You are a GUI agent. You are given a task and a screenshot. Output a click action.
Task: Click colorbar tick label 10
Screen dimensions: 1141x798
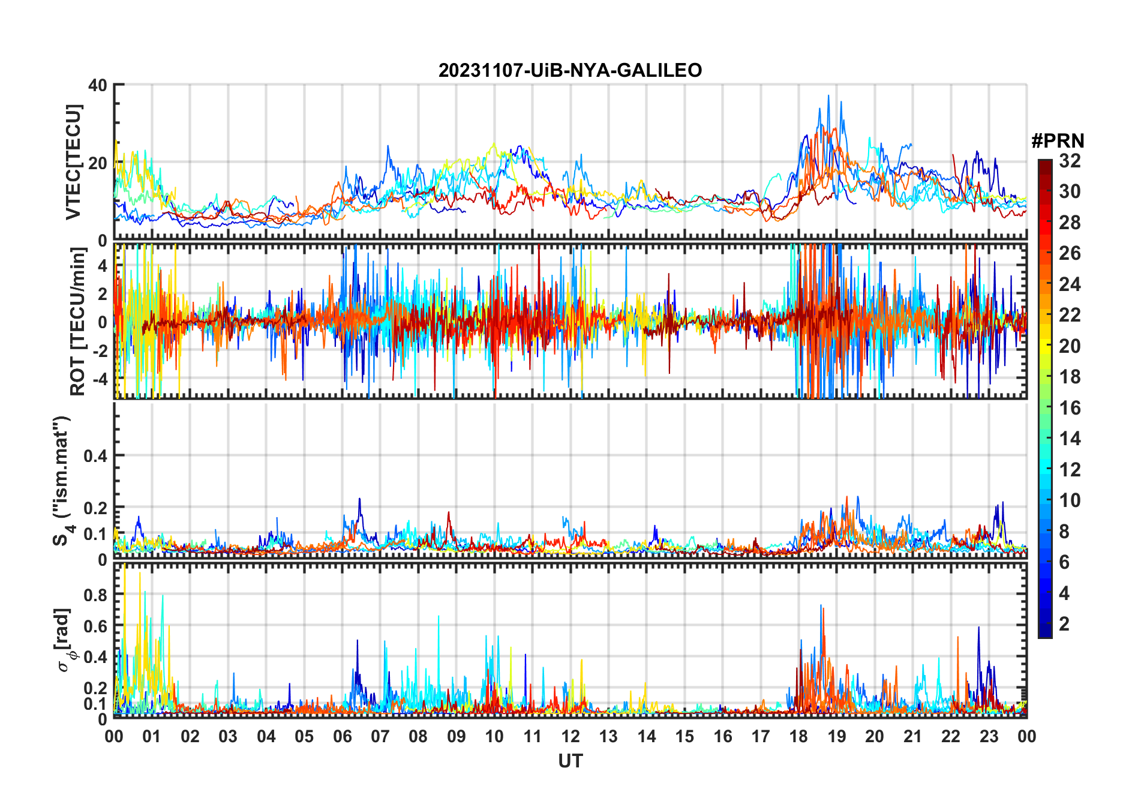(1070, 500)
